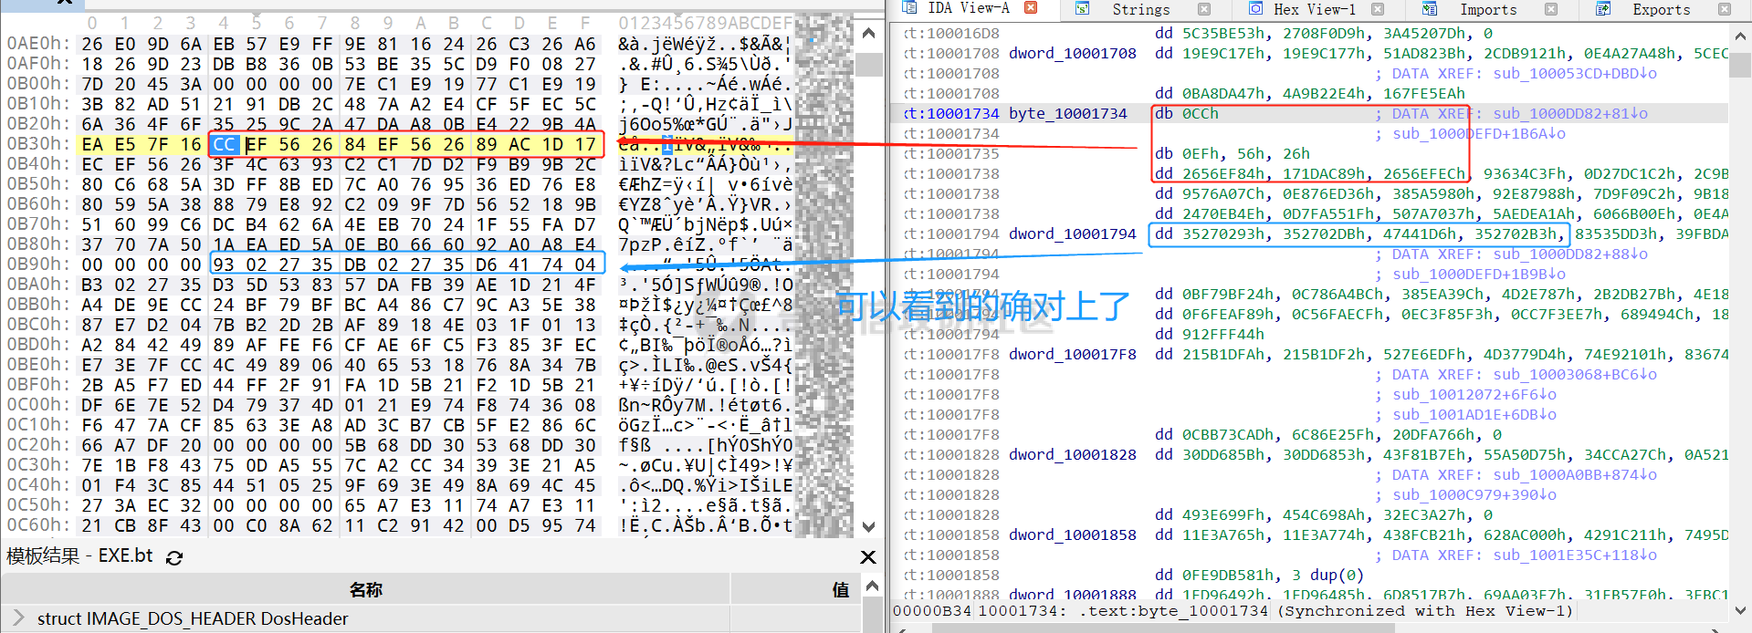
Task: Close the template results panel
Action: click(x=868, y=556)
